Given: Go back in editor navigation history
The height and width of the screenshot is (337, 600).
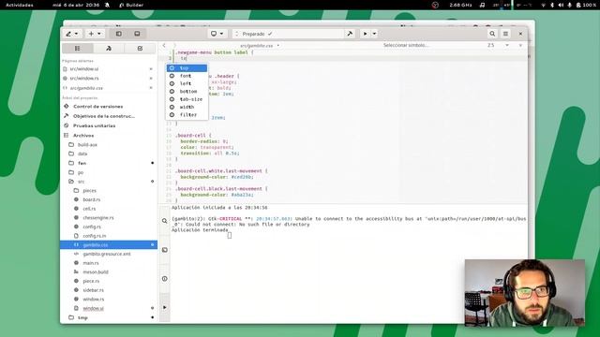Looking at the screenshot, I should [x=164, y=45].
